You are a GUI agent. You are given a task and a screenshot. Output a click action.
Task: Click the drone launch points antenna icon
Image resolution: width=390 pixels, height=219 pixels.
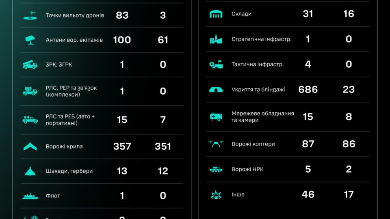(30, 15)
